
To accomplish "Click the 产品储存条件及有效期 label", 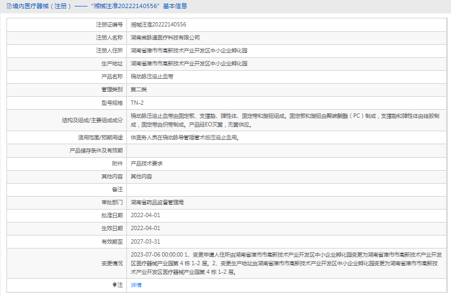I will (x=96, y=151).
